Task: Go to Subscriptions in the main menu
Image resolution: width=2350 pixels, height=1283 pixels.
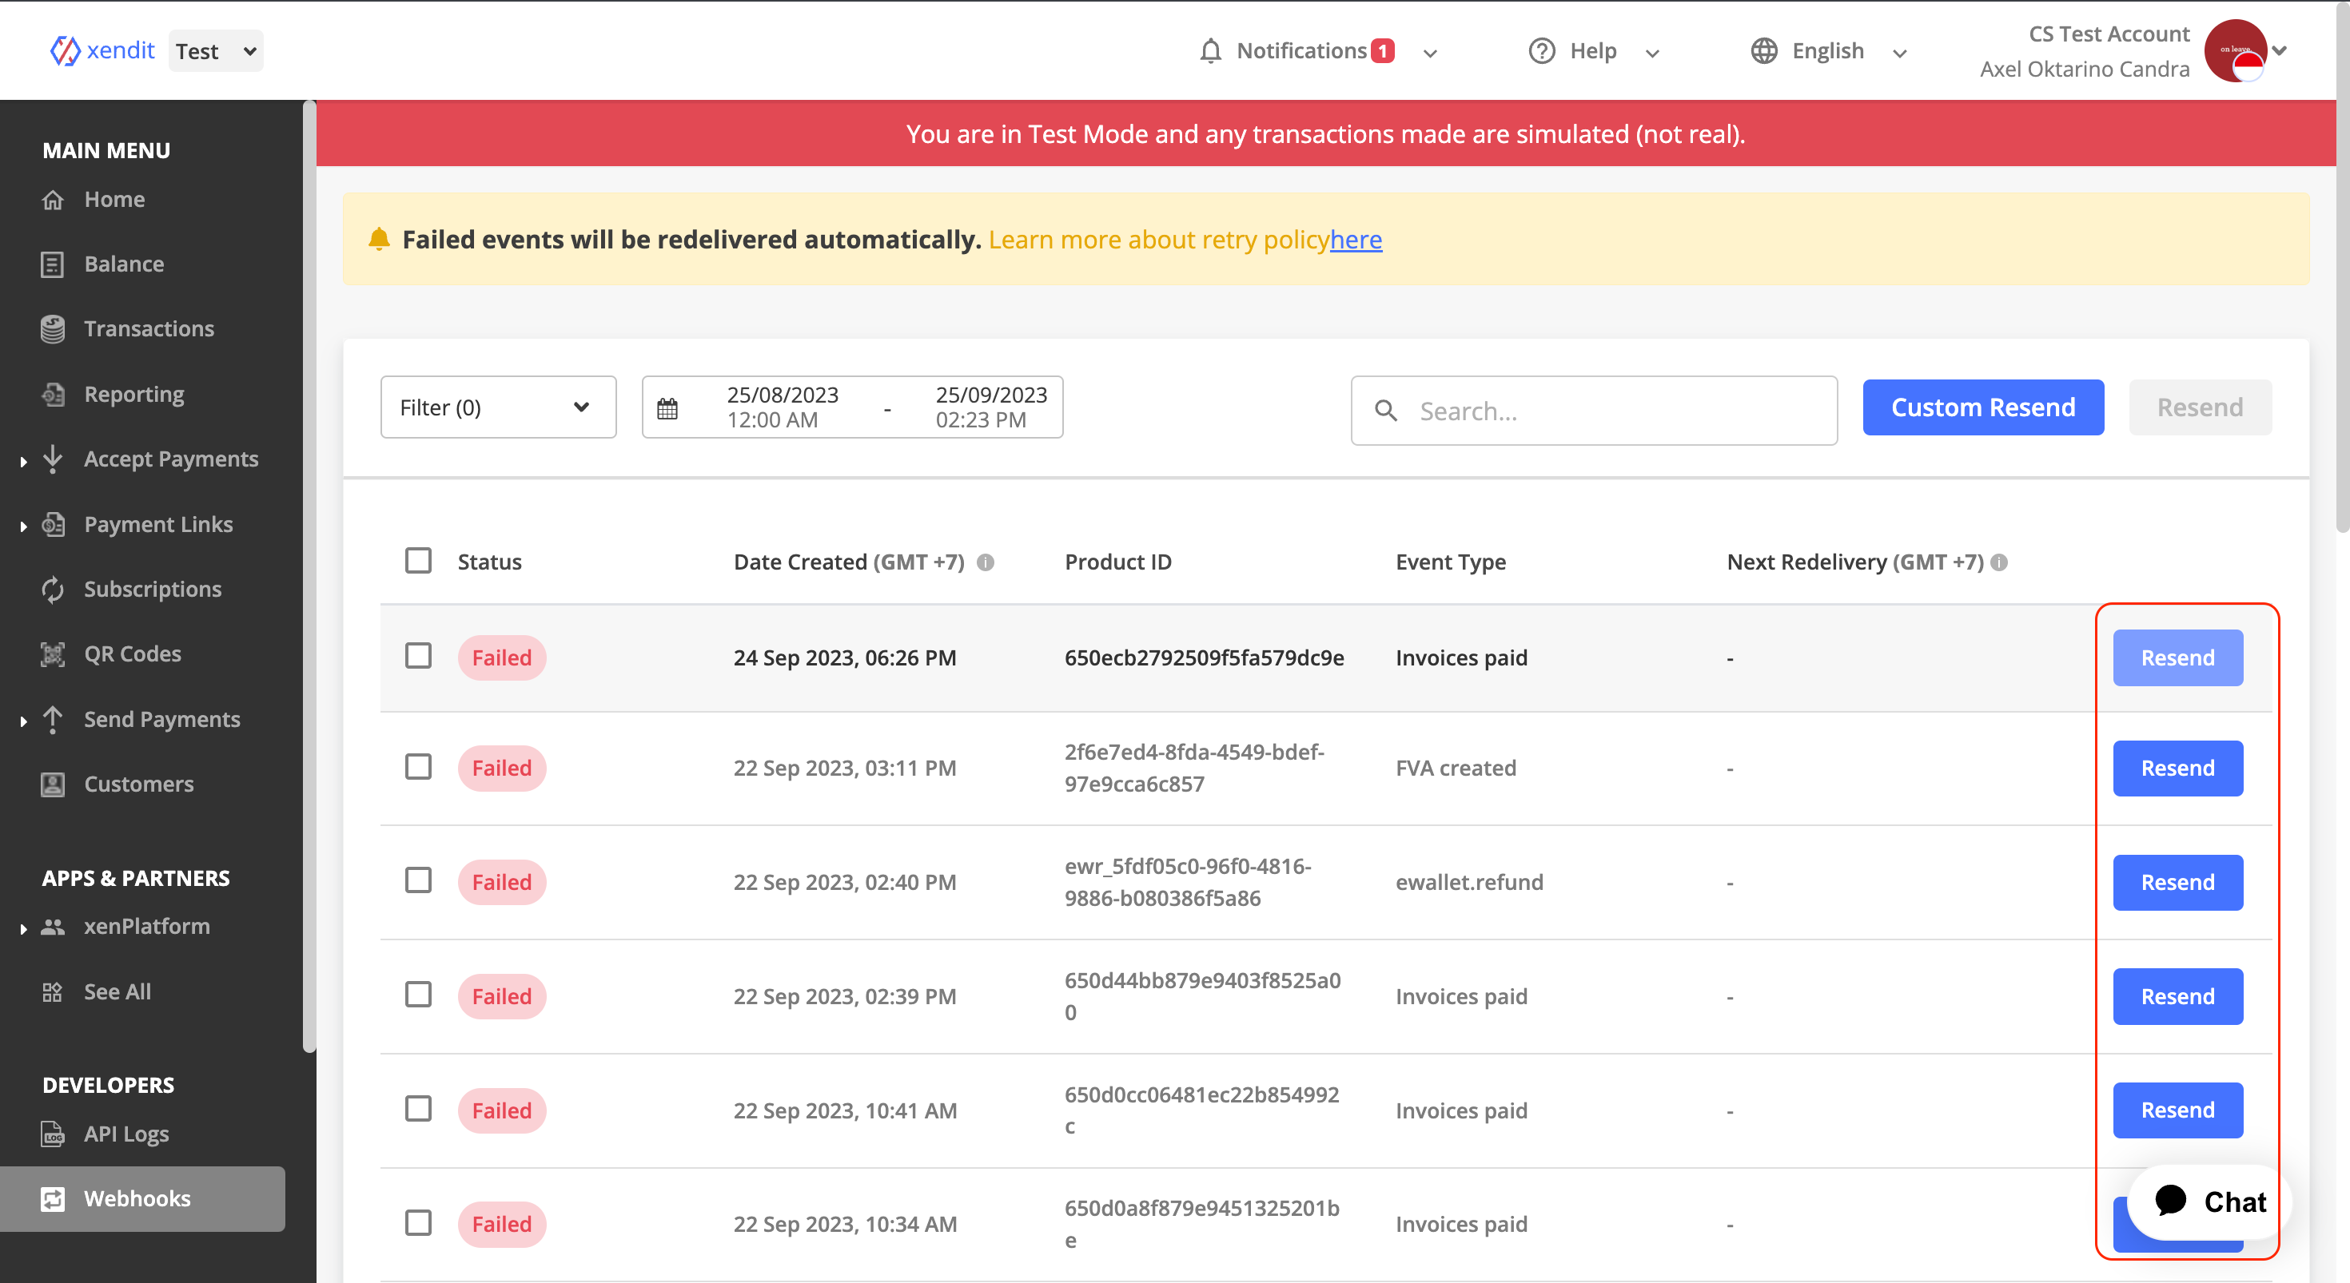Action: click(153, 588)
